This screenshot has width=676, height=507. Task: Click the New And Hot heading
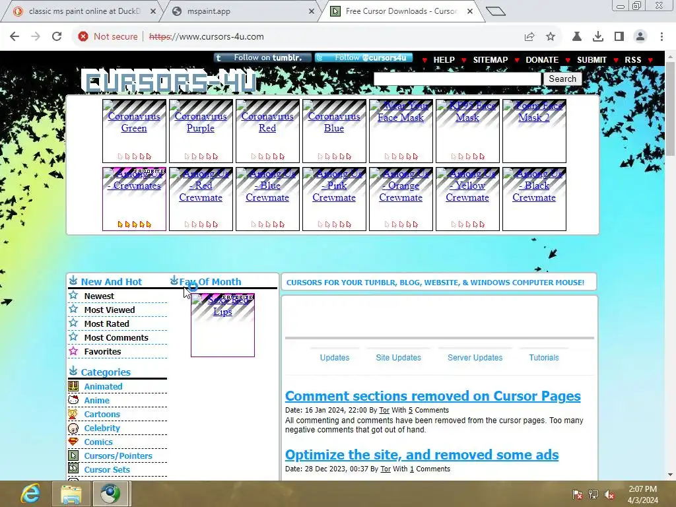click(111, 281)
